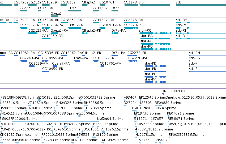The image size is (226, 144).
Task: Select EST DMG1-chrX.9.006.a.5prime
Action: 154,108
